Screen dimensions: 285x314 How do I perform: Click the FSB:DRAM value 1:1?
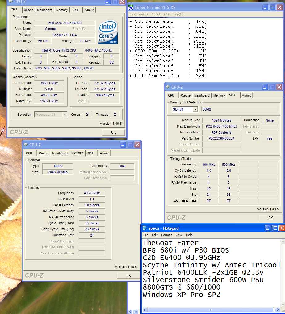tap(92, 199)
